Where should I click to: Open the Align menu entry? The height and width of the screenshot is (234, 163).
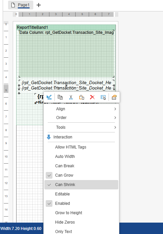click(x=81, y=109)
